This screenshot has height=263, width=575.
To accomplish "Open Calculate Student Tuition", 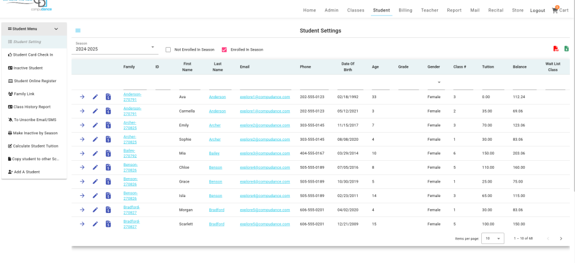I will coord(34,146).
